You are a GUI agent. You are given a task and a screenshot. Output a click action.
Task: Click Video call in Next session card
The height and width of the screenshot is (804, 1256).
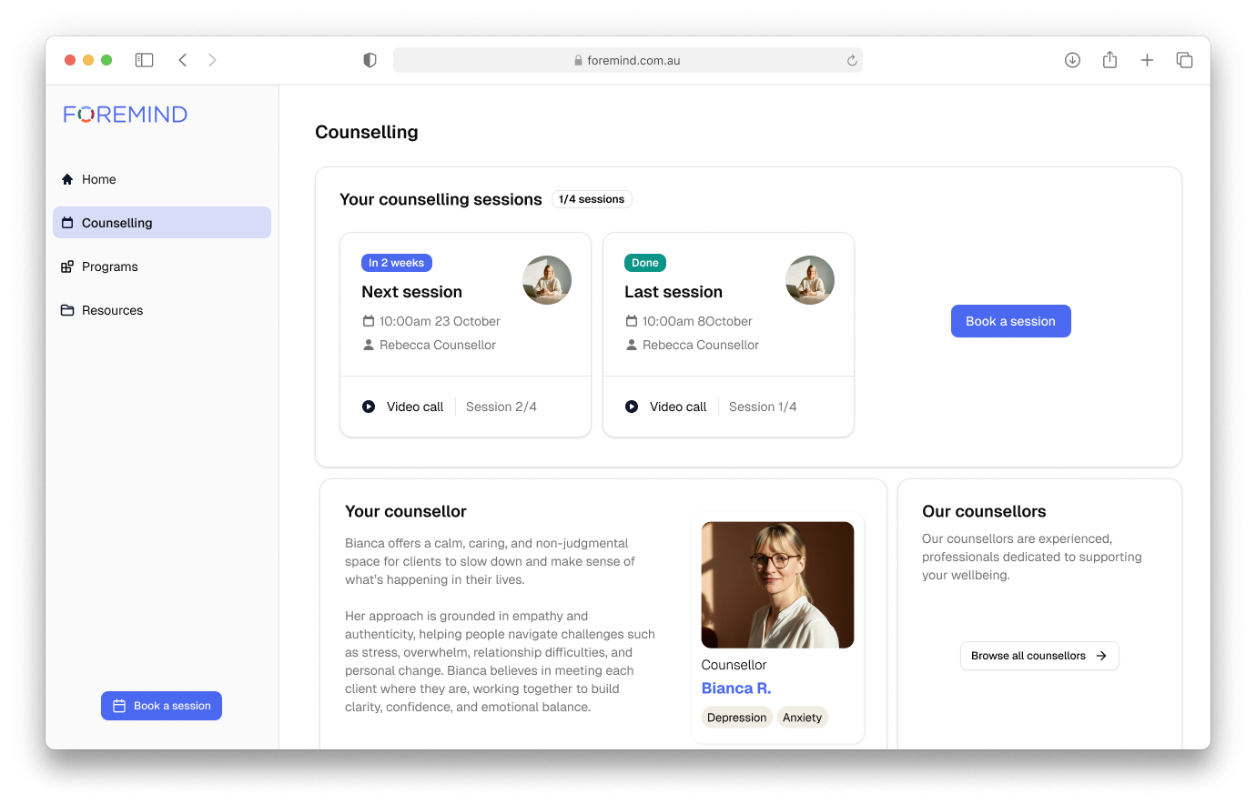415,407
